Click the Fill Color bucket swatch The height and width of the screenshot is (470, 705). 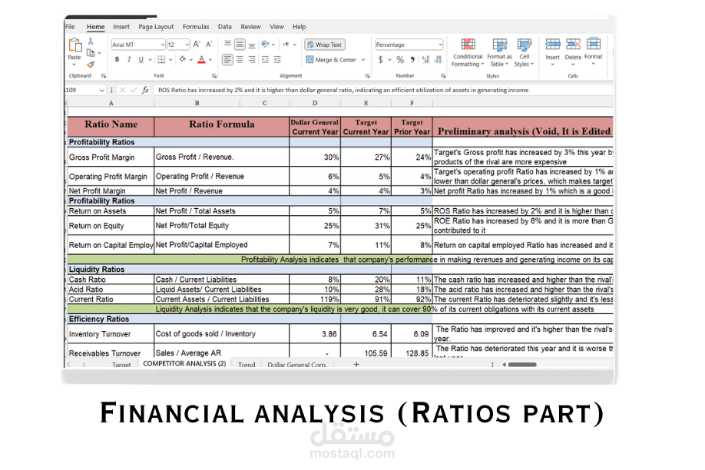click(x=182, y=59)
